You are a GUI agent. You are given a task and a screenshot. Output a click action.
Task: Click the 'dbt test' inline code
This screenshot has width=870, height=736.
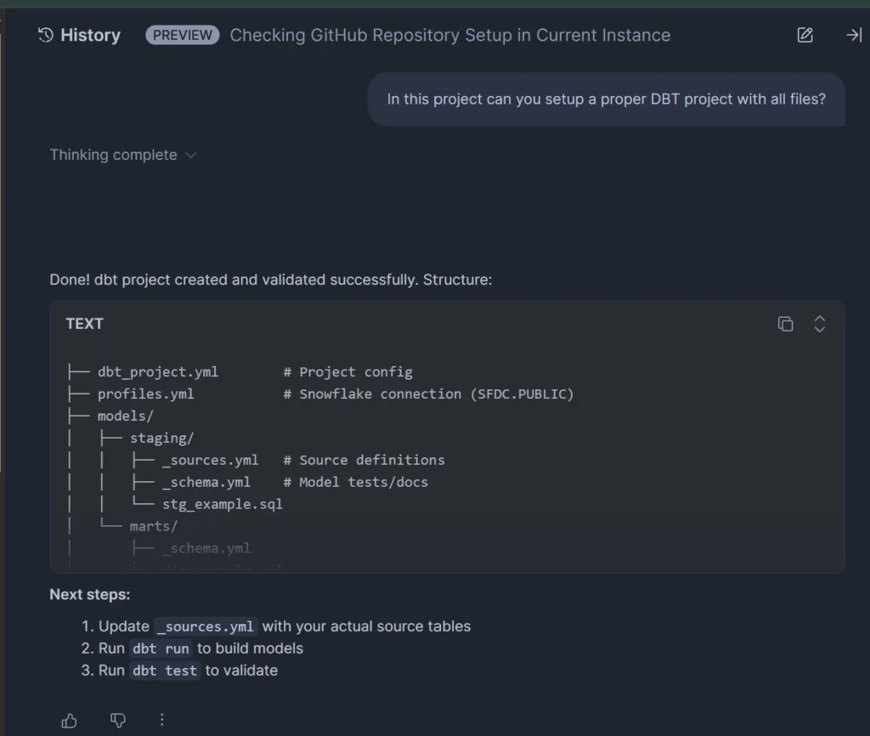165,671
